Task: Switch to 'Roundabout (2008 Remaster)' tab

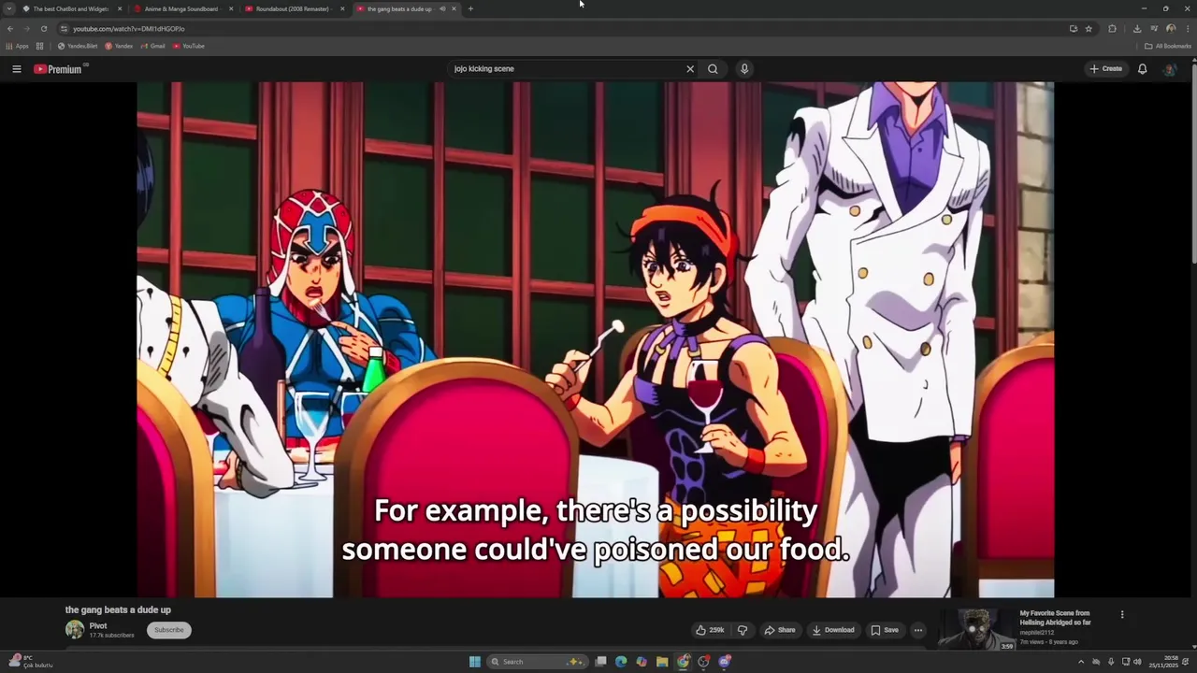Action: click(293, 8)
